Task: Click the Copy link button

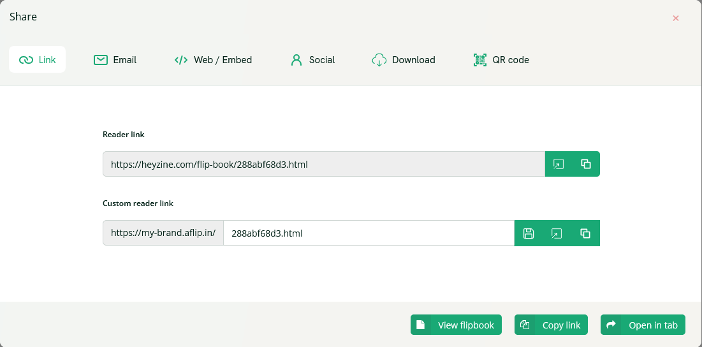Action: tap(551, 325)
